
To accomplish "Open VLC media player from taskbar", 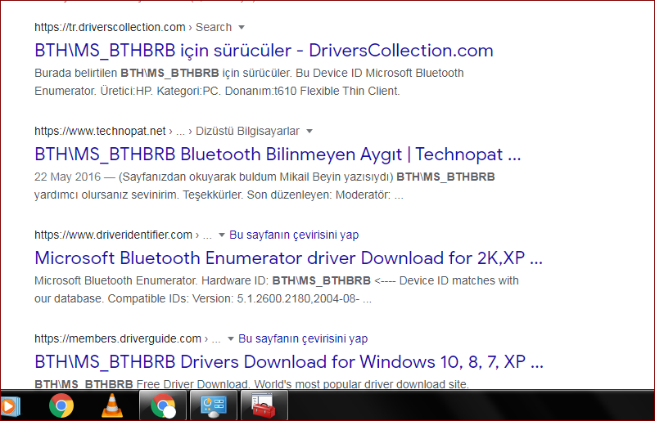I will click(x=112, y=405).
